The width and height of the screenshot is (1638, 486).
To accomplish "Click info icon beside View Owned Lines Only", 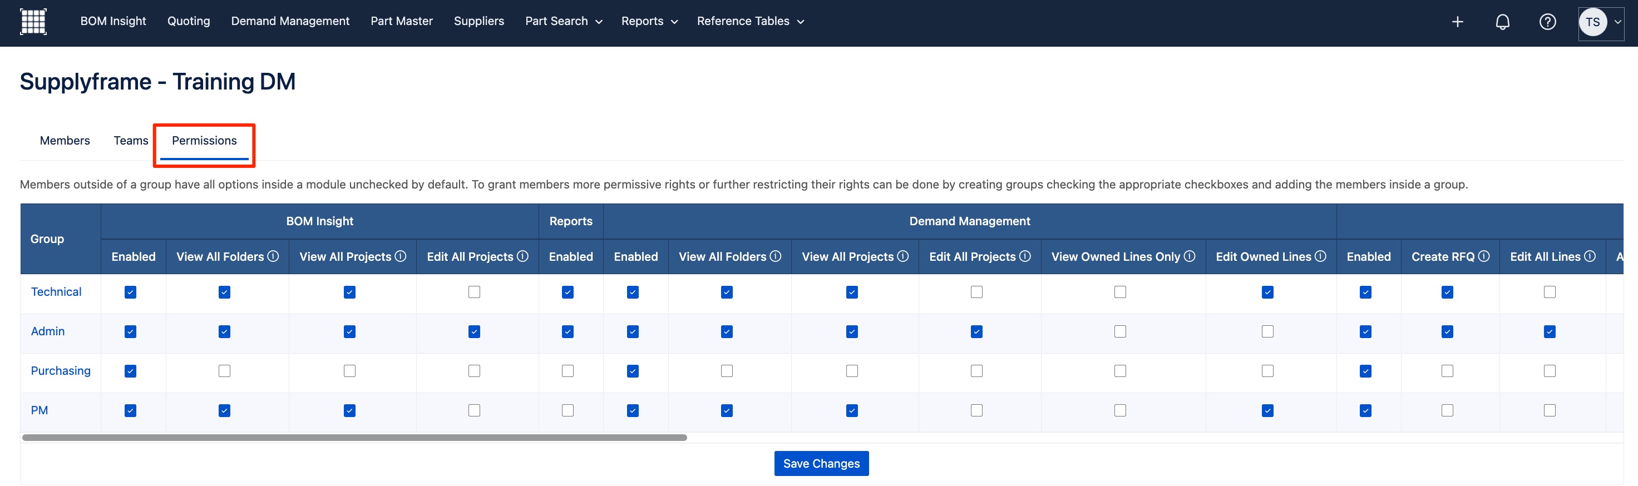I will (1189, 256).
